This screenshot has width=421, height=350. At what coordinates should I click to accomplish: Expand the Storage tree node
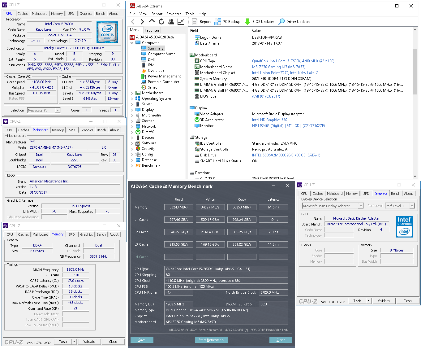click(x=132, y=121)
